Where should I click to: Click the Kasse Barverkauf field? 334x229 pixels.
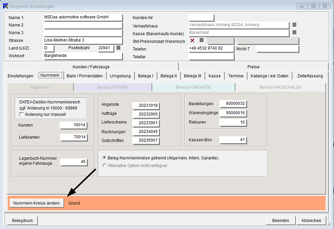[x=239, y=33]
